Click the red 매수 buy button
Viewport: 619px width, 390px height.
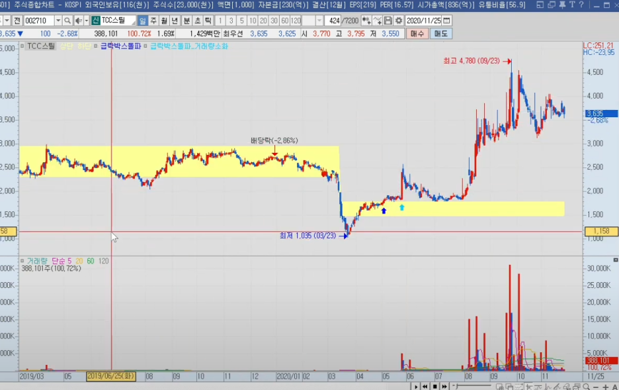coord(417,33)
